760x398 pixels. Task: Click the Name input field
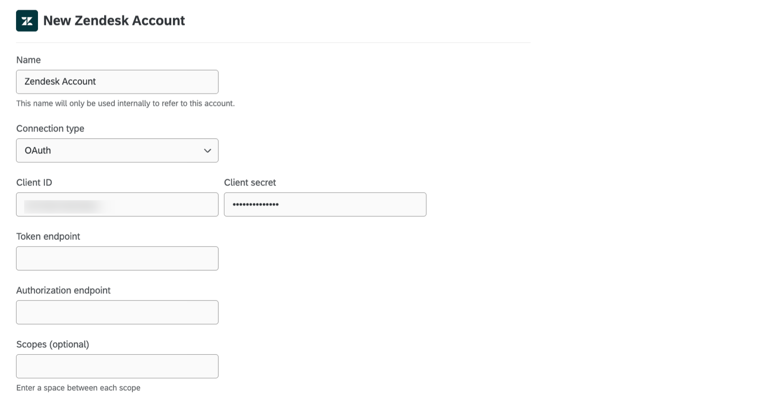(x=117, y=82)
